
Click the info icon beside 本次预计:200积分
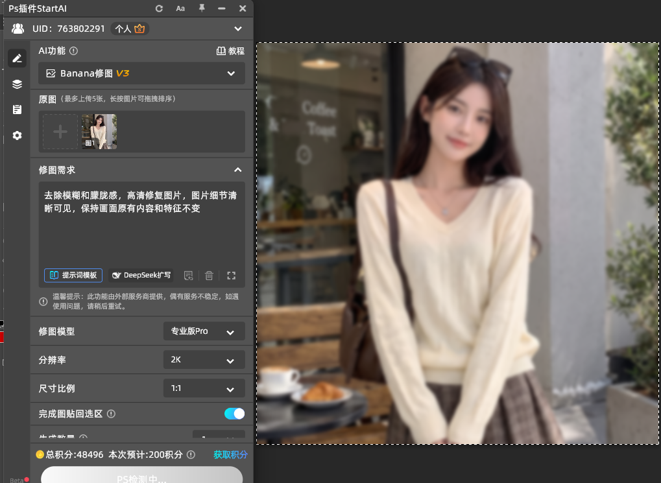coord(191,454)
